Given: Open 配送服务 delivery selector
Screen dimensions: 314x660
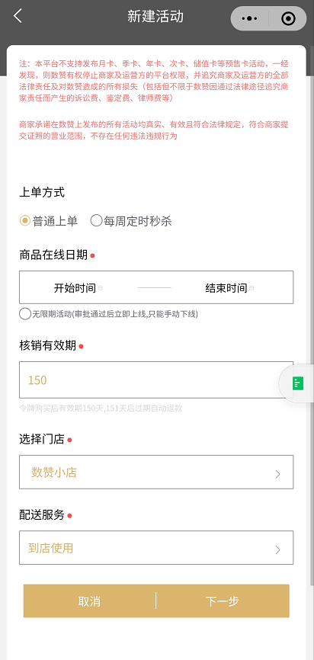Looking at the screenshot, I should click(x=156, y=548).
